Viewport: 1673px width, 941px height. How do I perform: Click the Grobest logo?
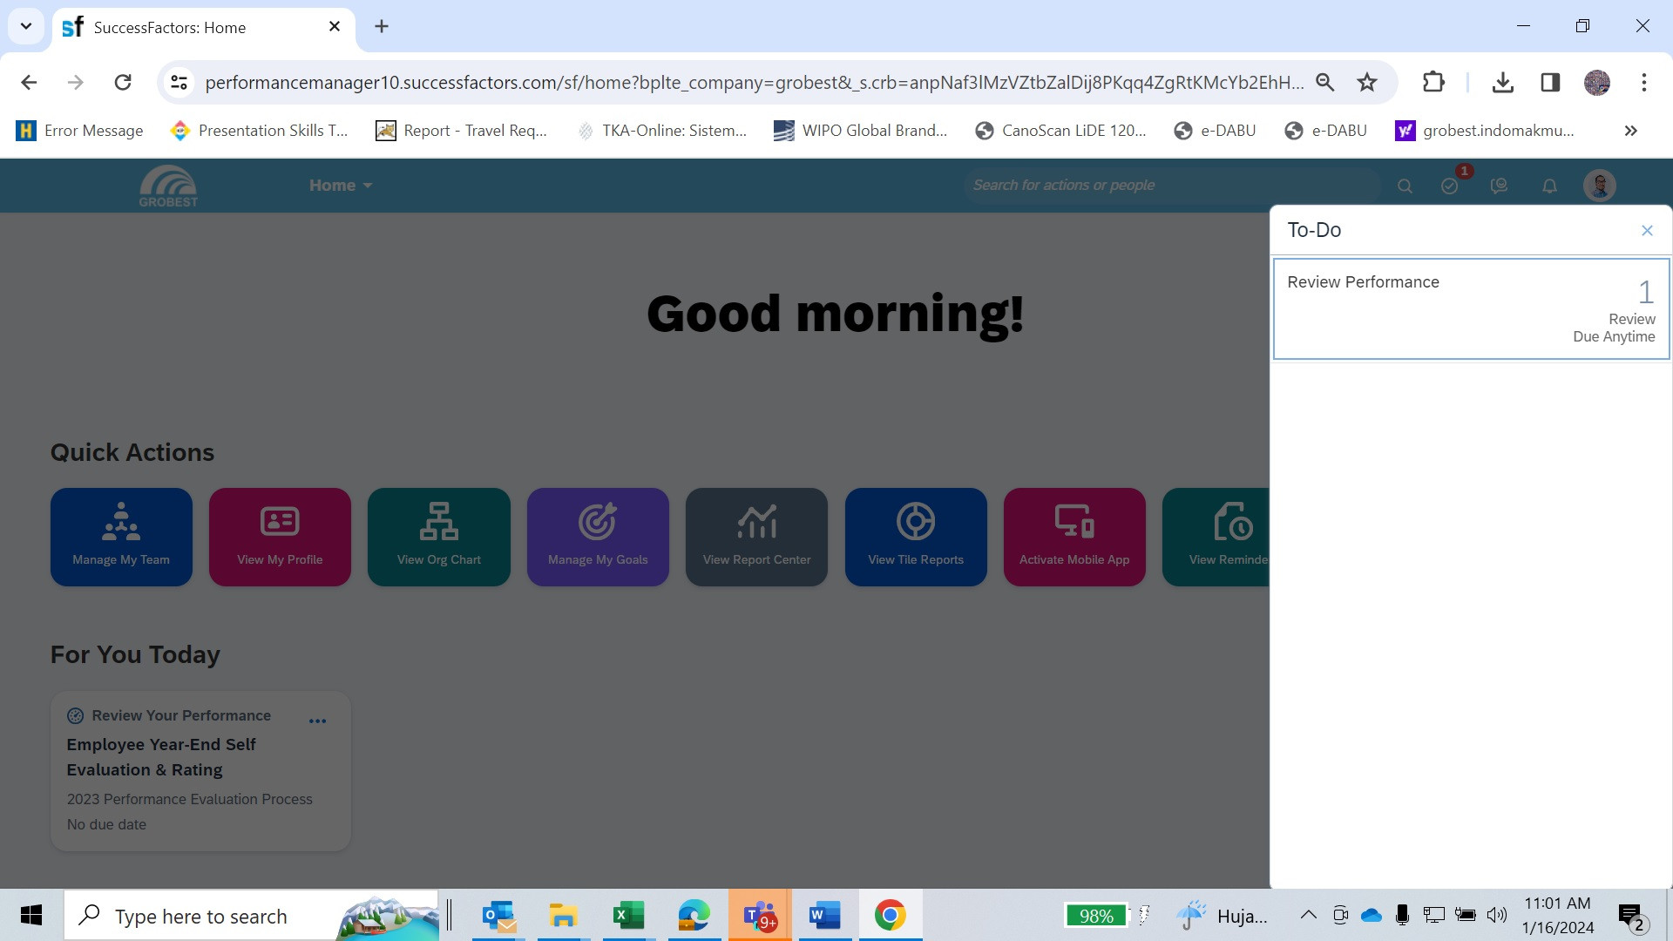point(168,186)
